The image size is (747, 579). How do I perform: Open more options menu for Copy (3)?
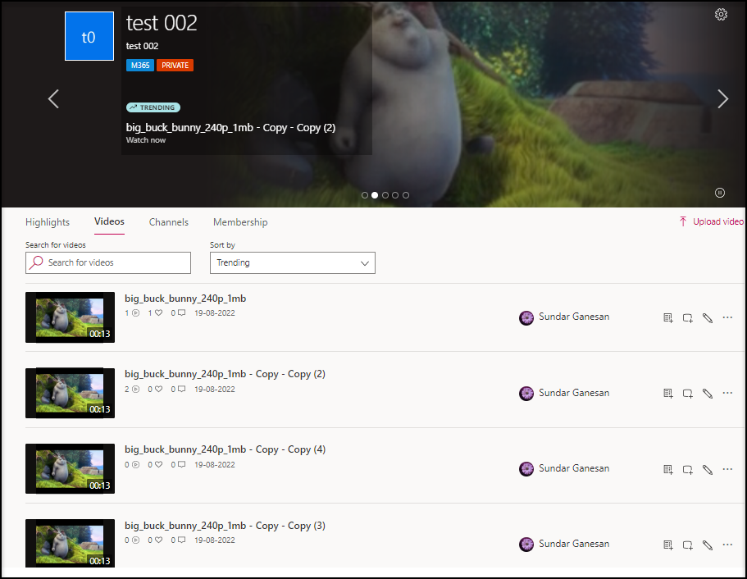[727, 545]
